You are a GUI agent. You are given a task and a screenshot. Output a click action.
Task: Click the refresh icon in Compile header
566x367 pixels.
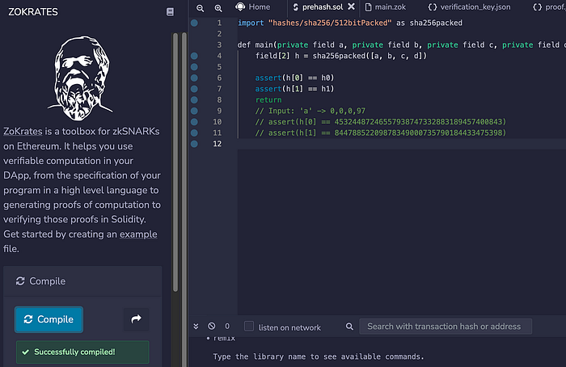(x=20, y=281)
